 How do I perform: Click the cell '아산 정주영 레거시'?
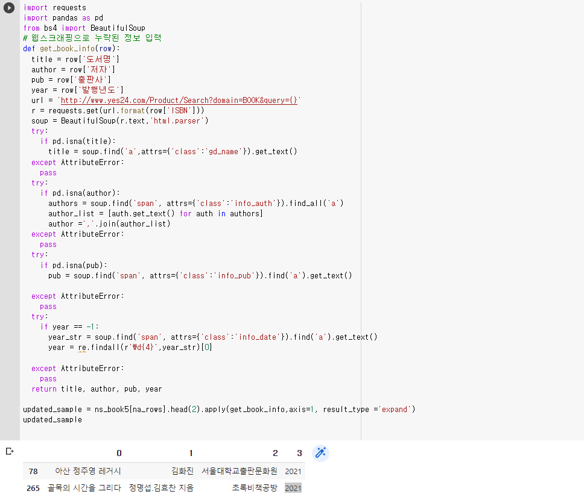[88, 471]
